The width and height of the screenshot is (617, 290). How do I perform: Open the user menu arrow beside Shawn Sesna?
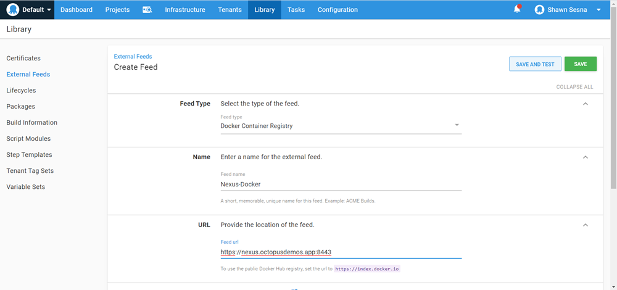click(598, 10)
